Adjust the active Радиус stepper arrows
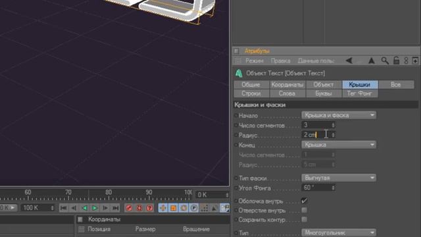The image size is (421, 237). tap(334, 134)
